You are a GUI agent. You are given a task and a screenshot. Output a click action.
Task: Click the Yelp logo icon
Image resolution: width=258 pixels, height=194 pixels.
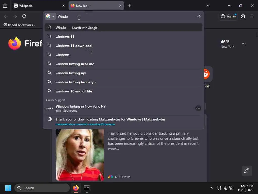click(x=50, y=108)
